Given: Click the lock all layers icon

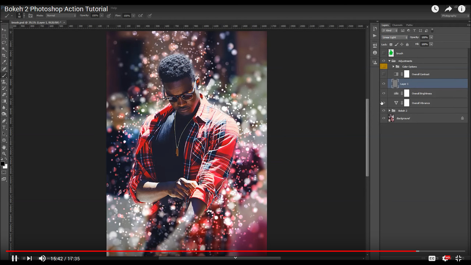Looking at the screenshot, I should [x=407, y=45].
